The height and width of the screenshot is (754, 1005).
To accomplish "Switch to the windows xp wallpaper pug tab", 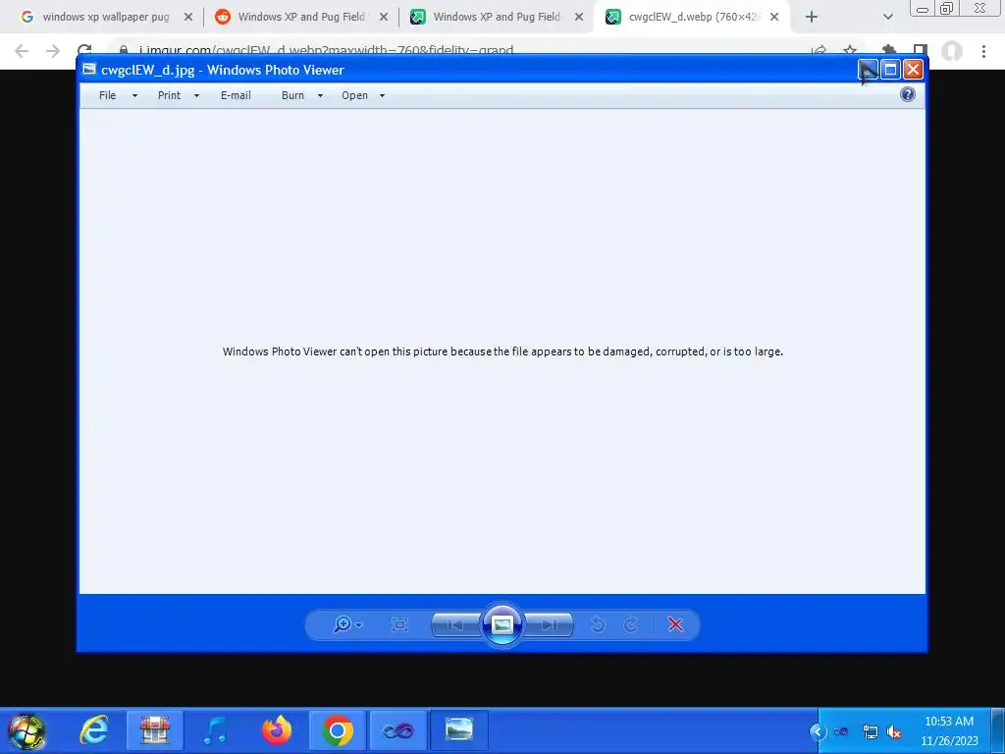I will click(x=106, y=17).
